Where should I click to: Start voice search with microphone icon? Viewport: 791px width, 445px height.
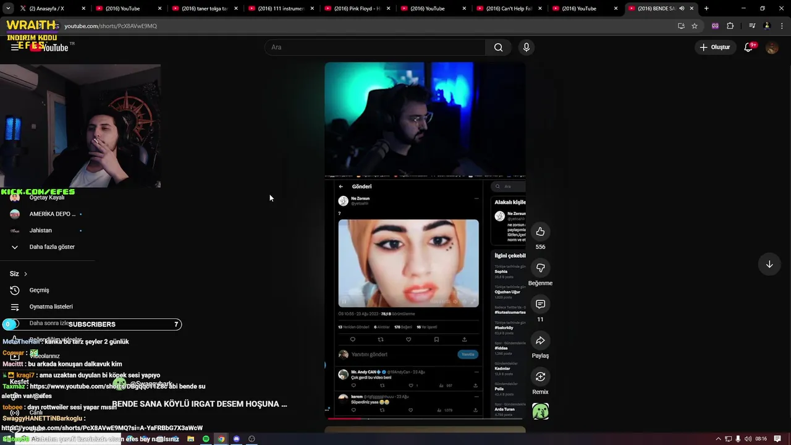(x=527, y=48)
